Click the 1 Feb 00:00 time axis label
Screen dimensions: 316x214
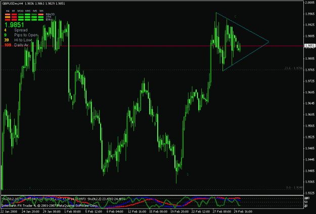73,211
